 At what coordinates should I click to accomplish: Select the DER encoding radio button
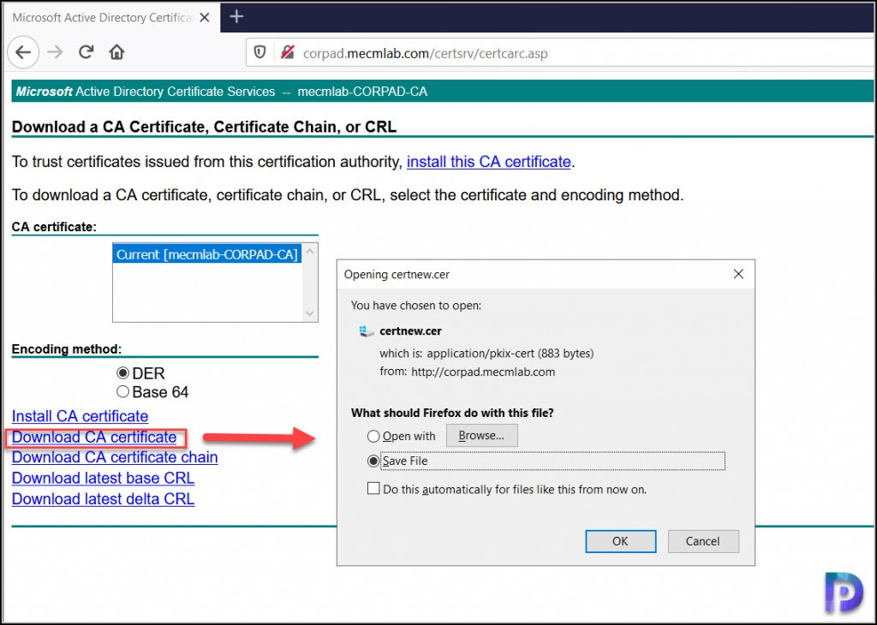pyautogui.click(x=122, y=373)
